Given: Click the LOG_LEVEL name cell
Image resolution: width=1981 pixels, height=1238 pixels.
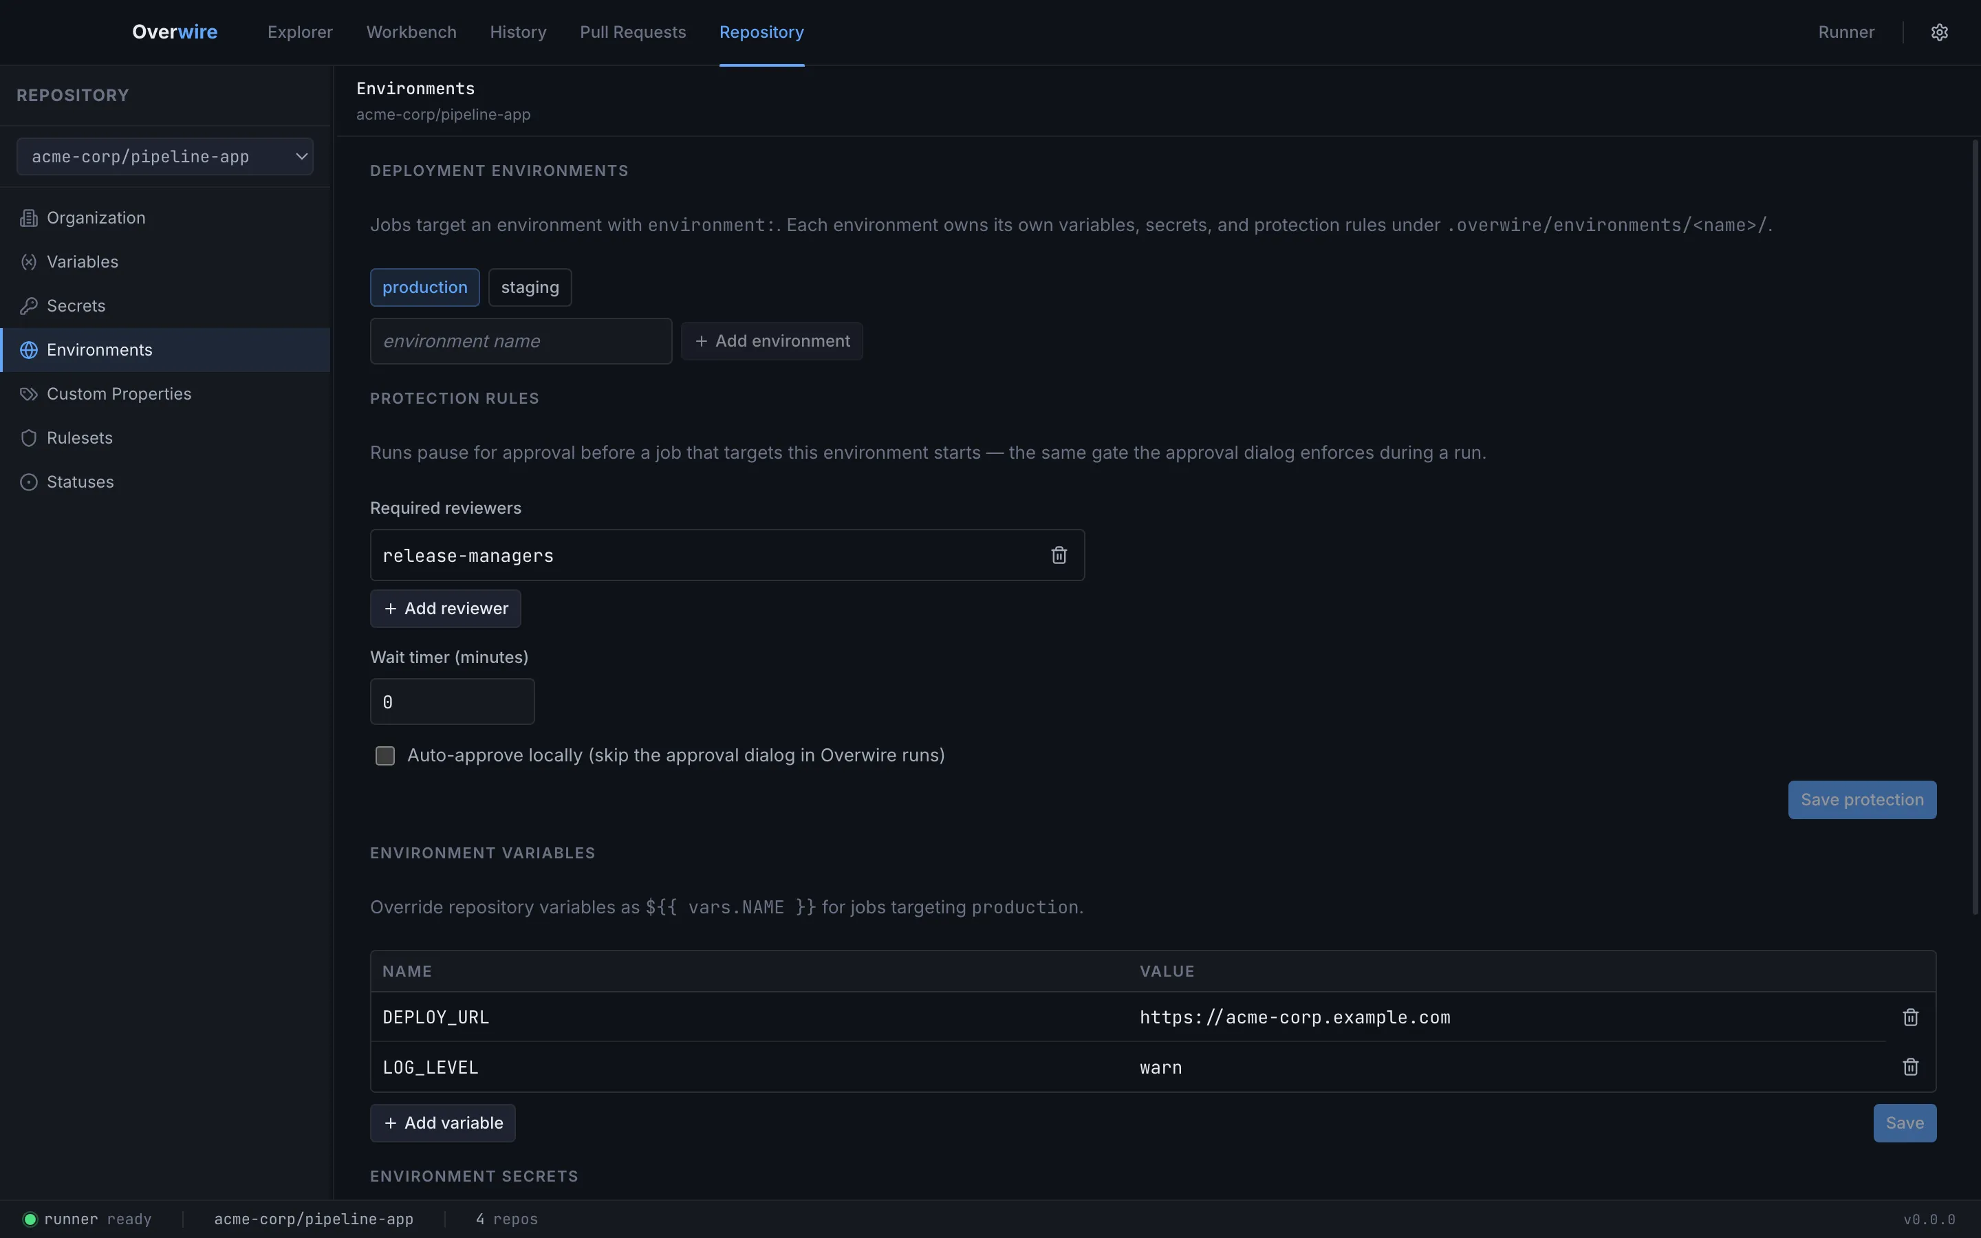Looking at the screenshot, I should point(749,1067).
